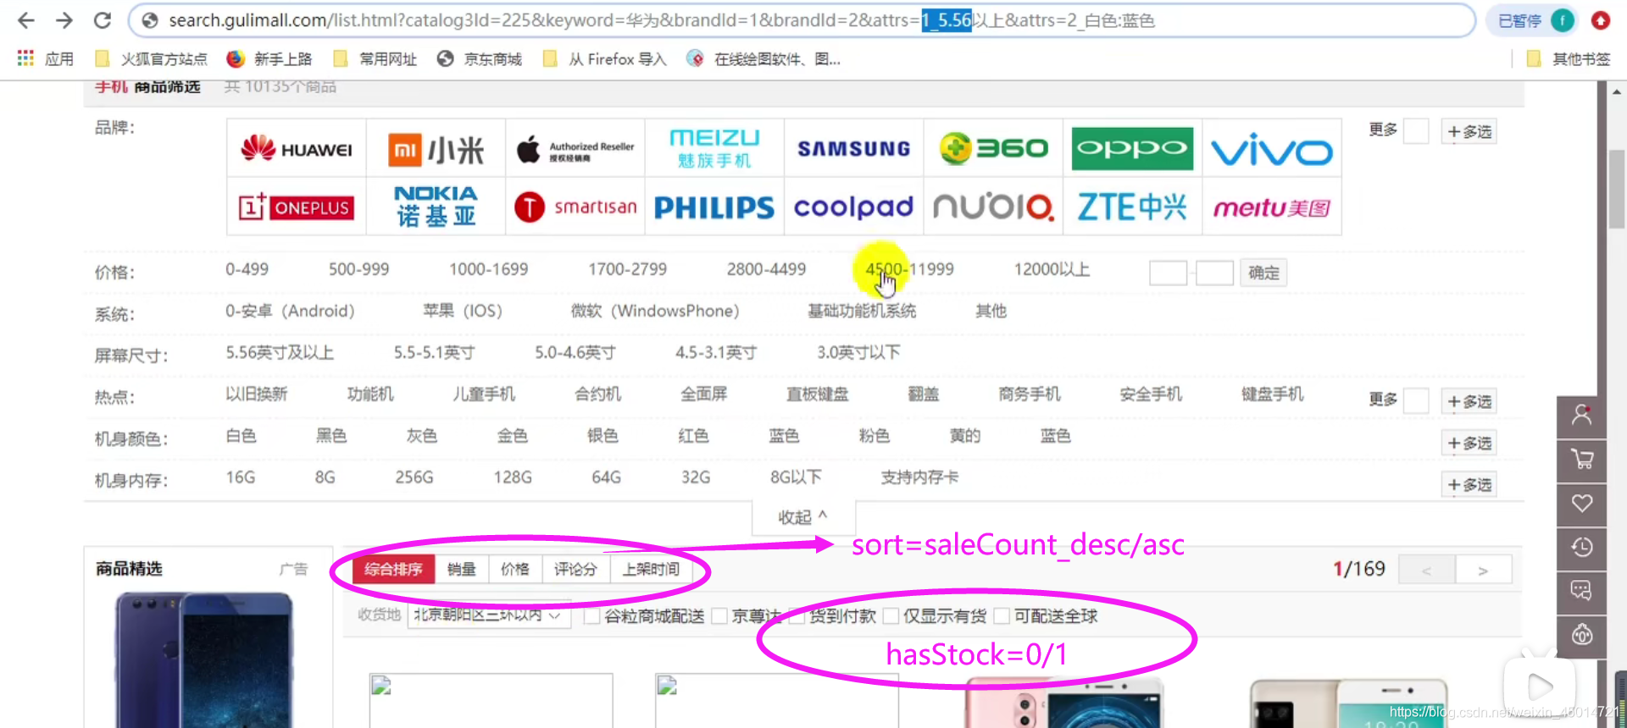Image resolution: width=1627 pixels, height=728 pixels.
Task: Go back using the browser back arrow
Action: click(26, 20)
